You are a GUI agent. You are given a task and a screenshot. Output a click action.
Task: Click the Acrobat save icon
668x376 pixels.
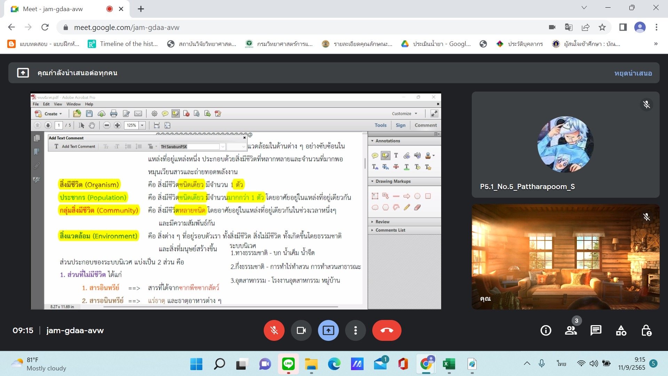pos(89,114)
